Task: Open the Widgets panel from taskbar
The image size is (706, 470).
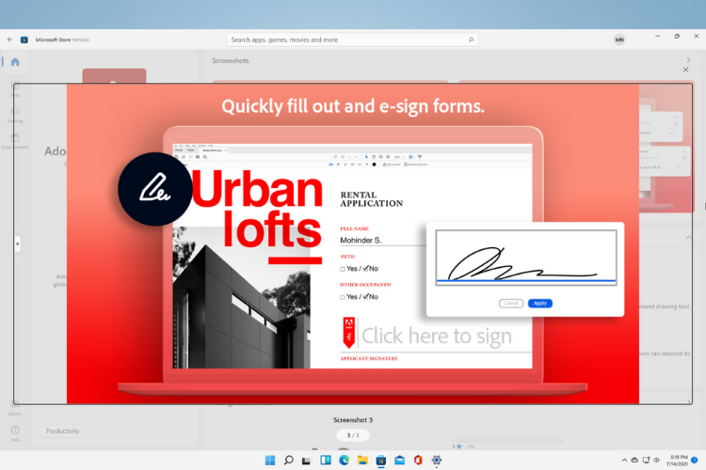Action: [326, 460]
